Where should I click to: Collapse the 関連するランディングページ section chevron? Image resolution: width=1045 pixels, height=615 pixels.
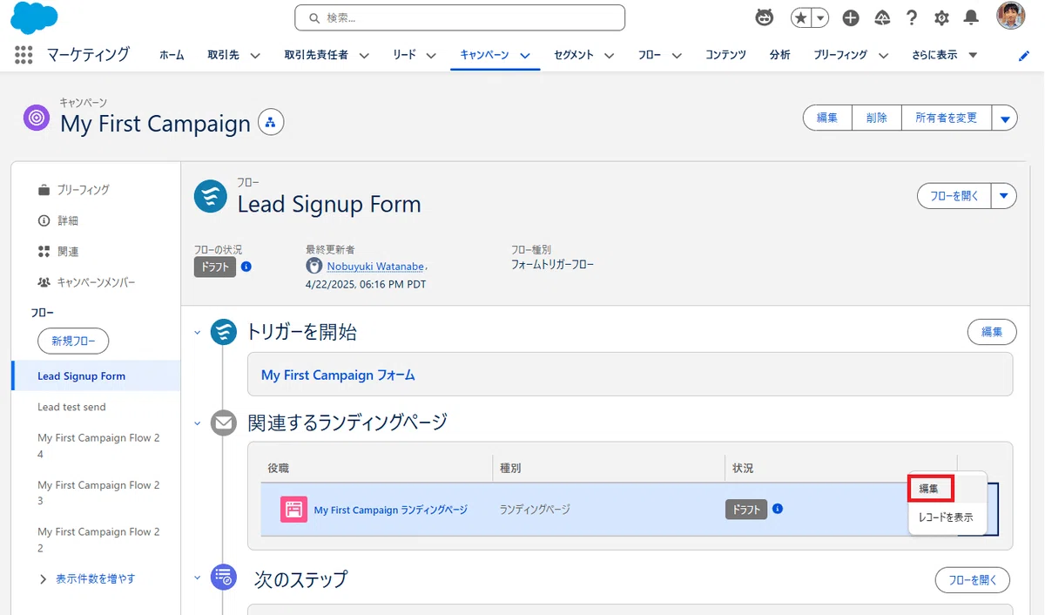click(x=198, y=423)
